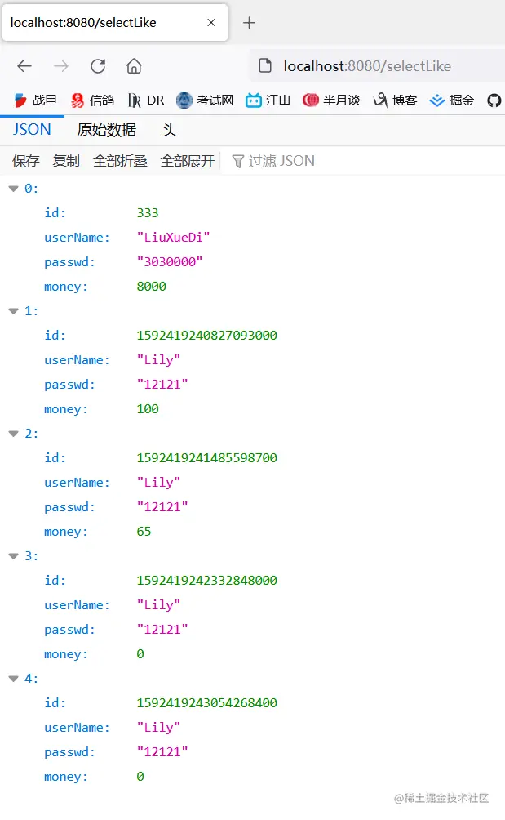Image resolution: width=505 pixels, height=820 pixels.
Task: Collapse JSON array item 4
Action: pos(14,679)
